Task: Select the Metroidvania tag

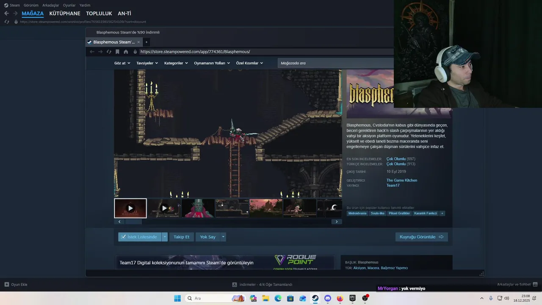Action: point(357,213)
